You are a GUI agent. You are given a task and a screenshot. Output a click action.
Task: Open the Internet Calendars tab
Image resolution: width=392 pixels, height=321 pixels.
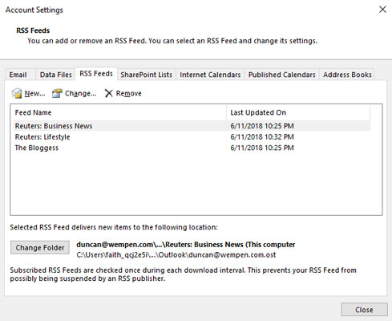pyautogui.click(x=210, y=75)
